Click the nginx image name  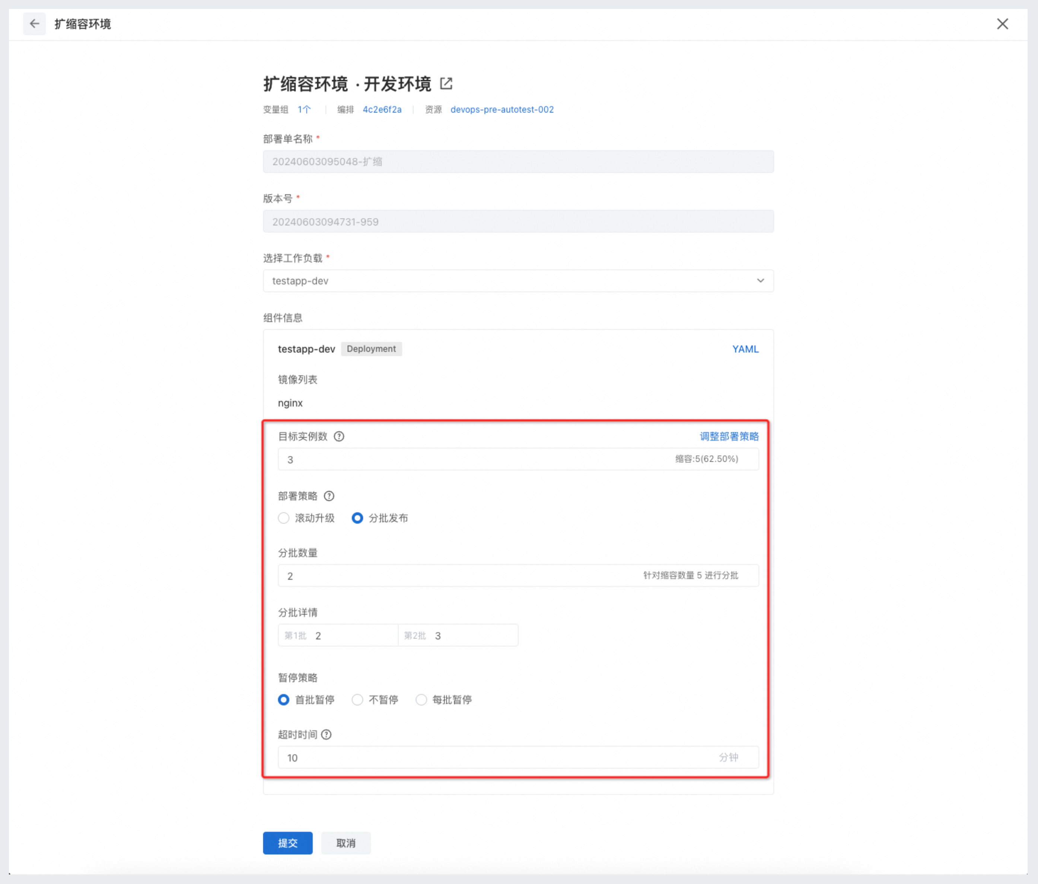point(290,403)
